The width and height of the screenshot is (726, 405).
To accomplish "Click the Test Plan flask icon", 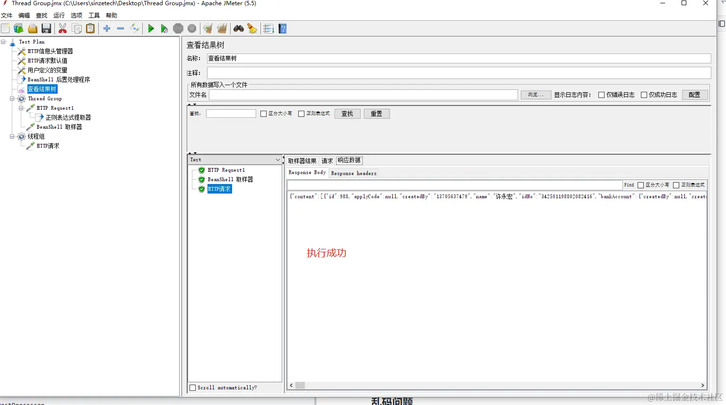I will tap(13, 42).
